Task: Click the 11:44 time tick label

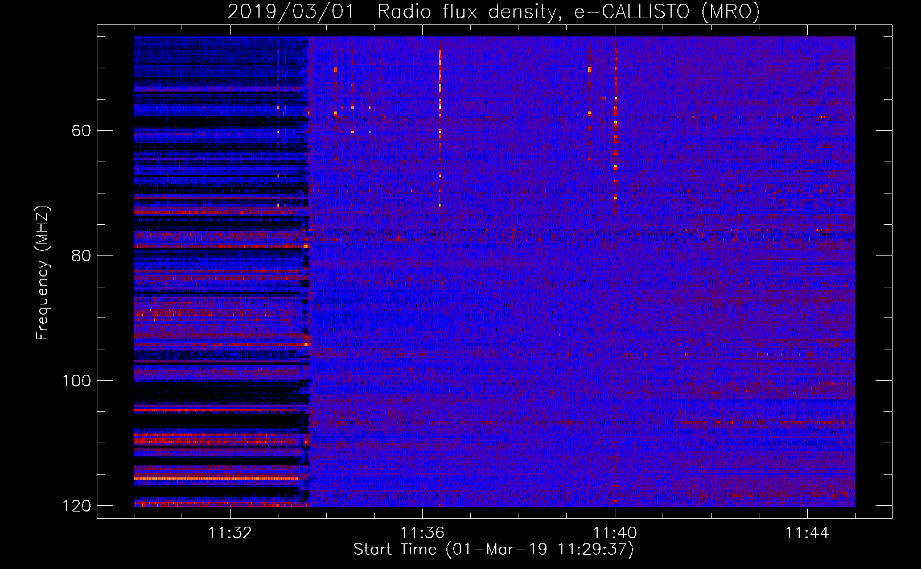Action: click(807, 533)
